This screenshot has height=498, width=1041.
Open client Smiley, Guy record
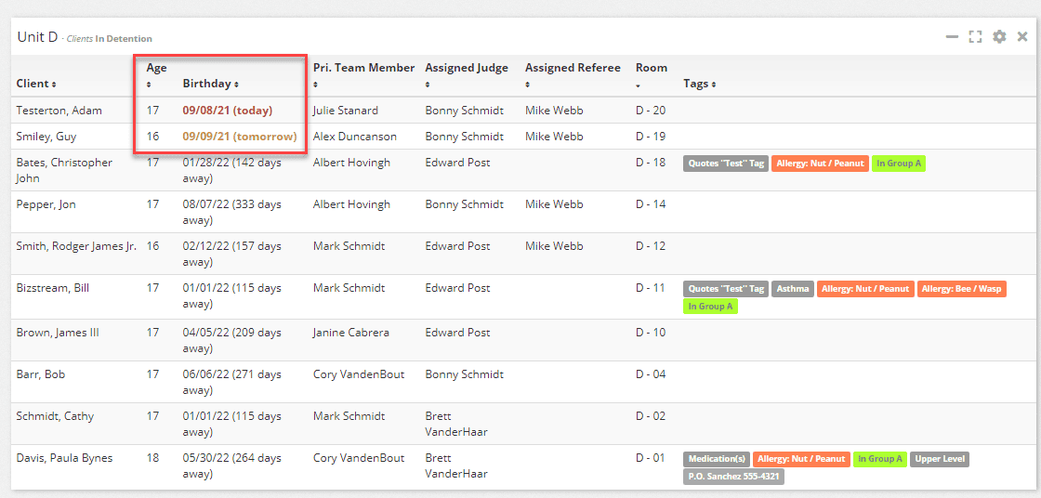(x=46, y=137)
